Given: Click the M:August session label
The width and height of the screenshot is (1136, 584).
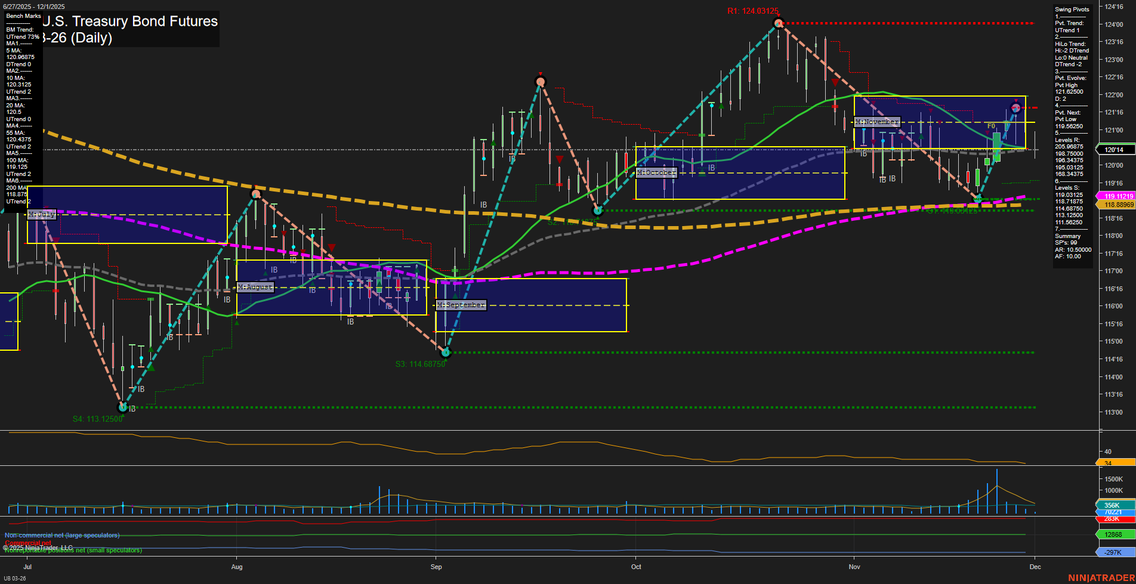Looking at the screenshot, I should pos(255,287).
